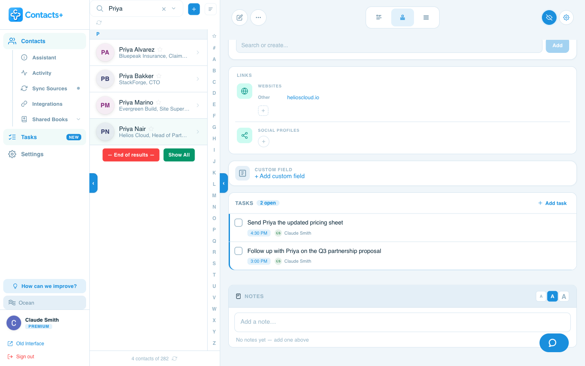Viewport: 585px width, 366px height.
Task: Click the Add button beside search field
Action: point(557,46)
